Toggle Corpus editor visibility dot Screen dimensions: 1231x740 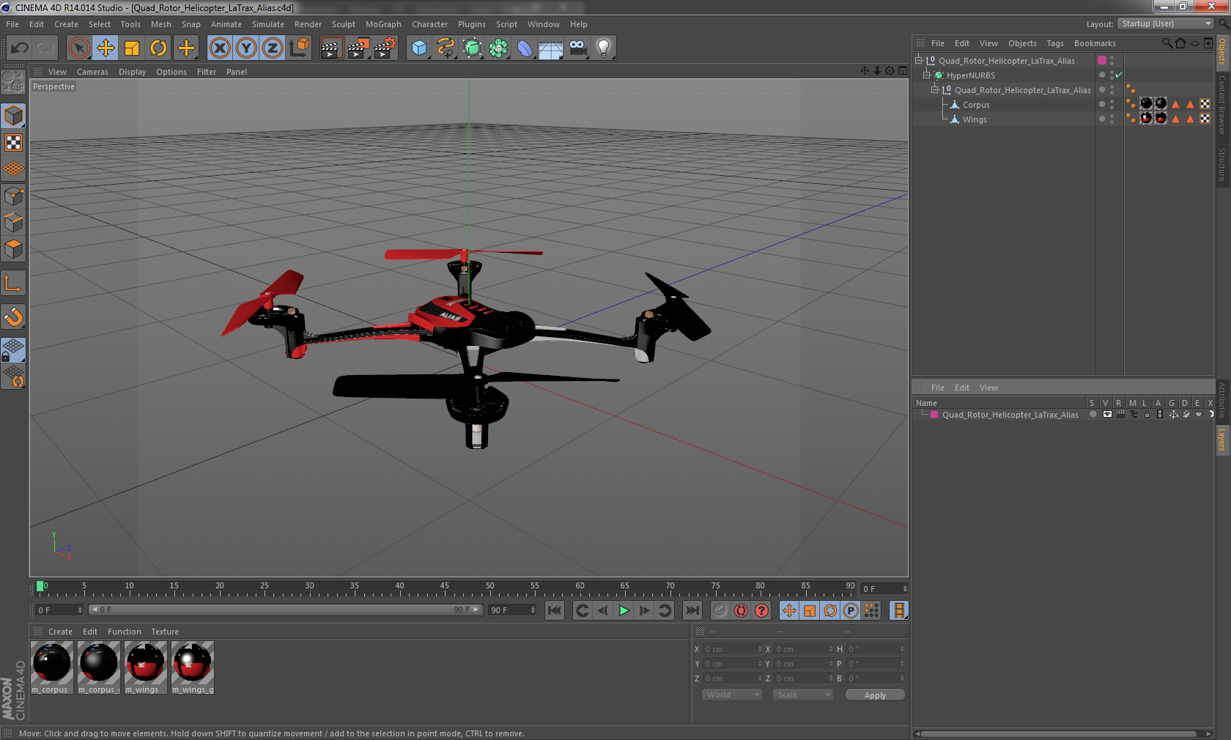pos(1112,102)
